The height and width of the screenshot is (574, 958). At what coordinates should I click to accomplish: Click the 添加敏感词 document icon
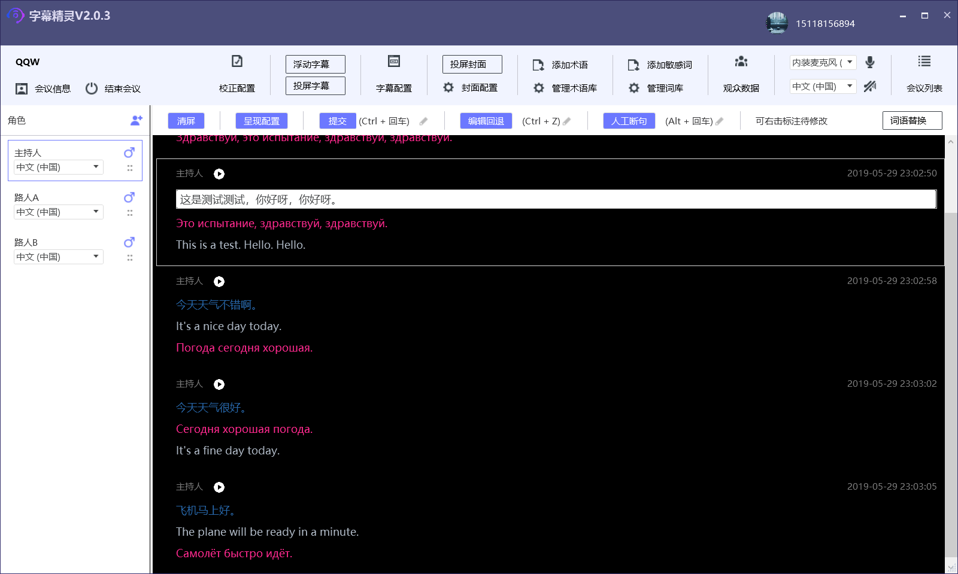tap(633, 65)
